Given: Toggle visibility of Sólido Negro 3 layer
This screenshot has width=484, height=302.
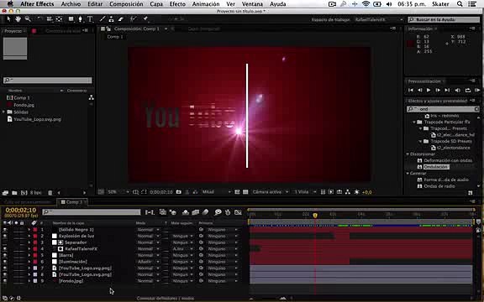Looking at the screenshot, I should tap(5, 230).
